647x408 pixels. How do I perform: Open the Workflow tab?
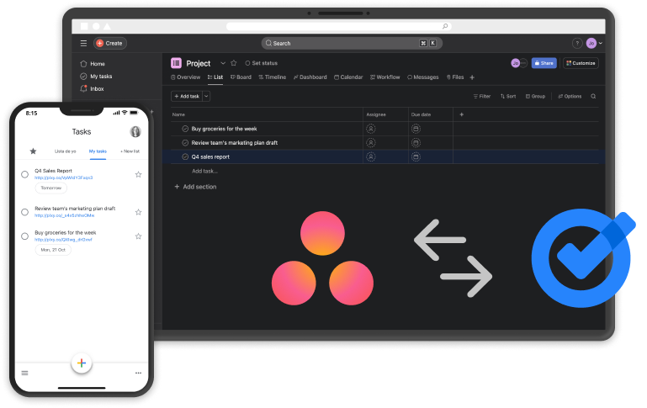pyautogui.click(x=385, y=77)
